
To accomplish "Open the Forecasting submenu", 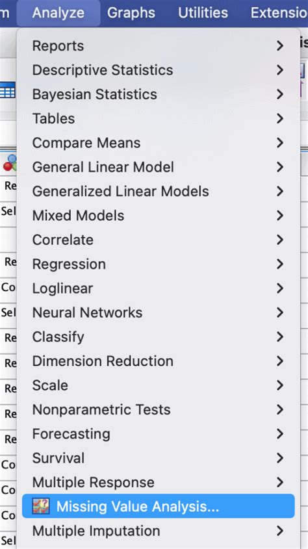I will 158,434.
